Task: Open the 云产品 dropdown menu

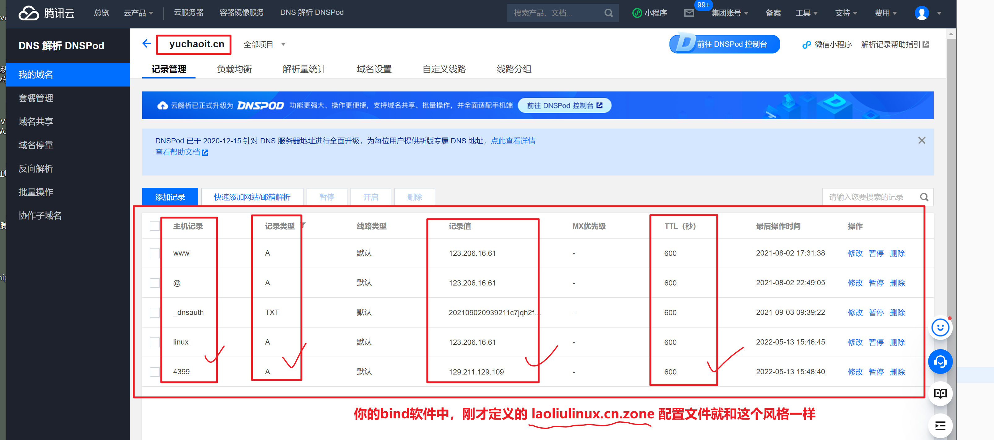Action: click(x=138, y=13)
